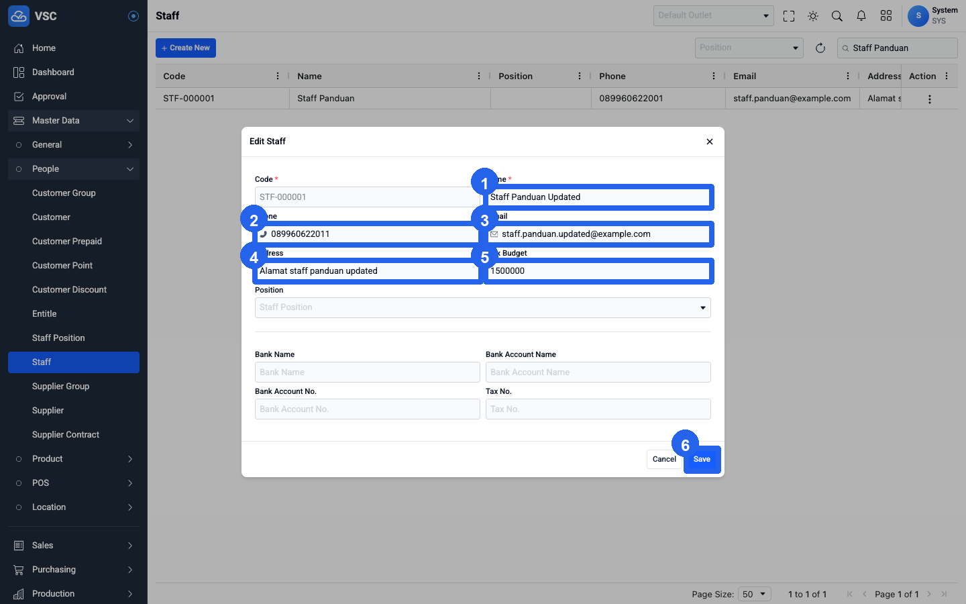Image resolution: width=966 pixels, height=604 pixels.
Task: Click staff.panduan@example.com email cell
Action: [x=792, y=98]
